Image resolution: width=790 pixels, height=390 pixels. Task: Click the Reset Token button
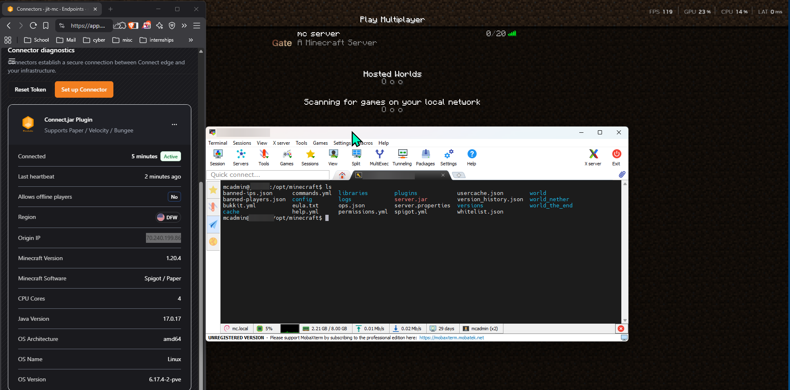pos(30,89)
